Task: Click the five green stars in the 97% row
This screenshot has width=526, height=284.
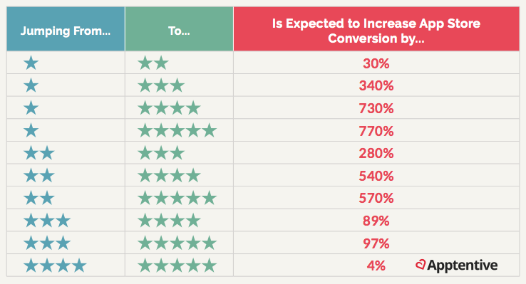Action: [x=177, y=243]
